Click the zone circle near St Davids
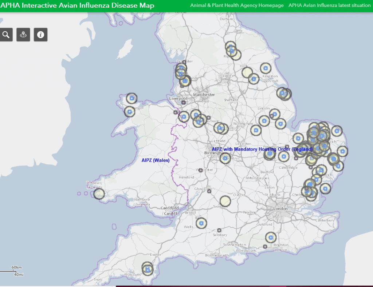 click(x=99, y=194)
